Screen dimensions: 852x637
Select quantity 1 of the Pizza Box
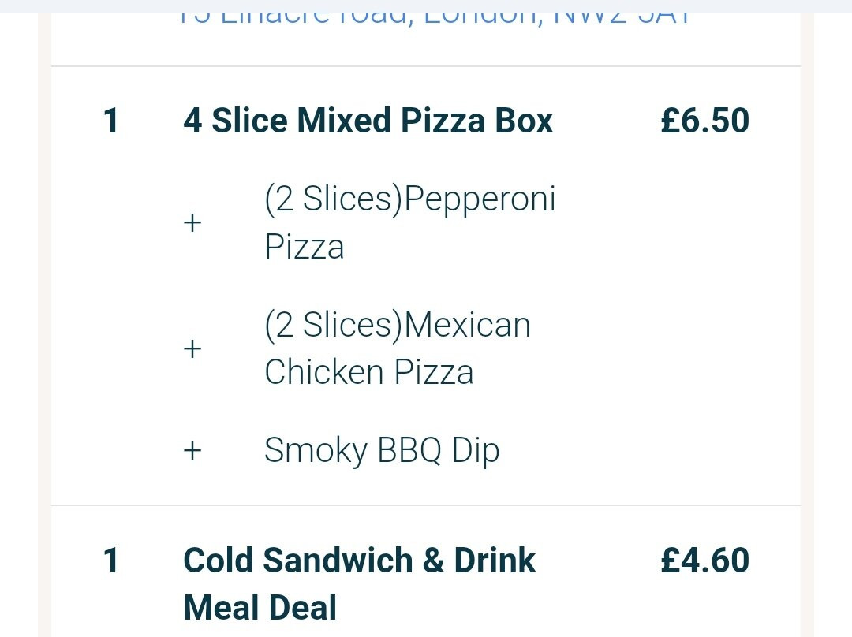pyautogui.click(x=111, y=121)
